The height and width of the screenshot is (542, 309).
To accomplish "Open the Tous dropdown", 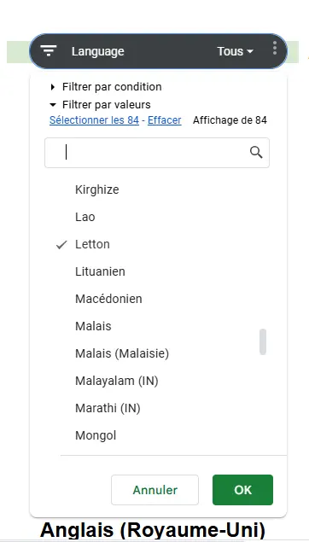I will [235, 51].
